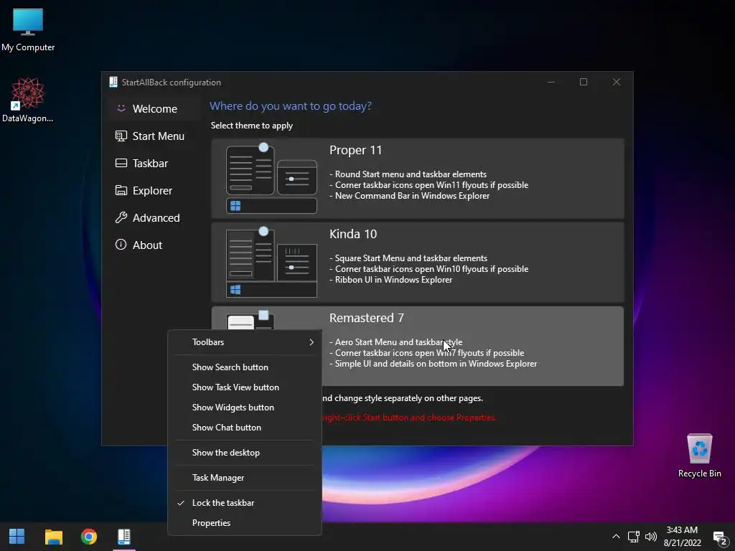Click the About info icon
This screenshot has height=551, width=735.
[x=121, y=245]
